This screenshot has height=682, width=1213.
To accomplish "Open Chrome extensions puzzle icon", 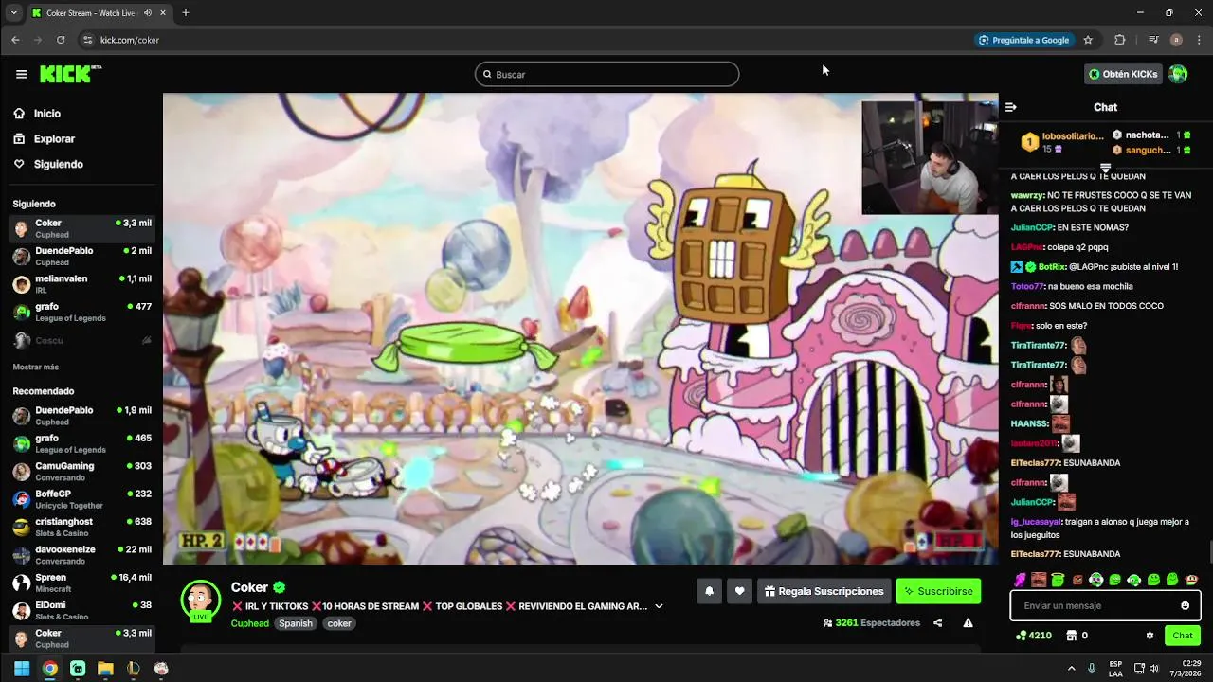I will tap(1120, 40).
